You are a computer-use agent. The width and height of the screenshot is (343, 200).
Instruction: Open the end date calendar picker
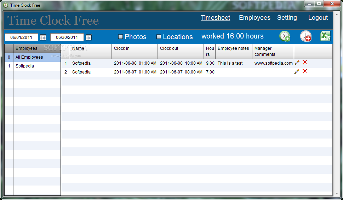tap(88, 37)
